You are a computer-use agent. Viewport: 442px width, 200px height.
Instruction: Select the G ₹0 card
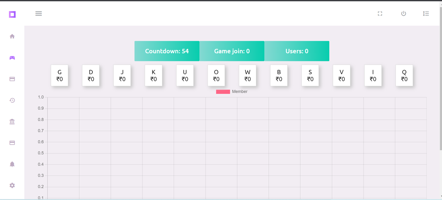click(59, 75)
